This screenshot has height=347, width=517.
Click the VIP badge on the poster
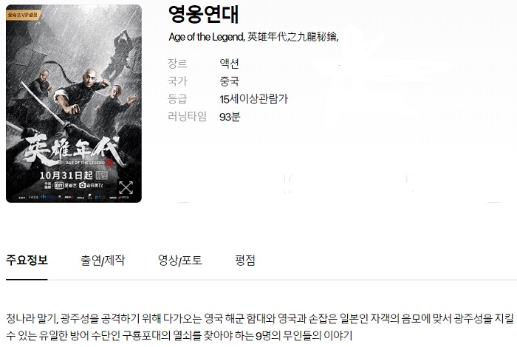[23, 15]
